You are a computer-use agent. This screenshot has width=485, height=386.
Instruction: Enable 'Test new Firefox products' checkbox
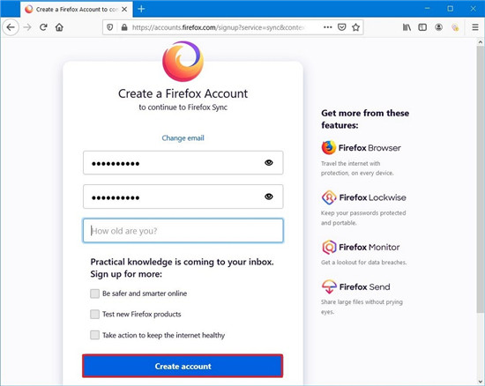click(94, 315)
